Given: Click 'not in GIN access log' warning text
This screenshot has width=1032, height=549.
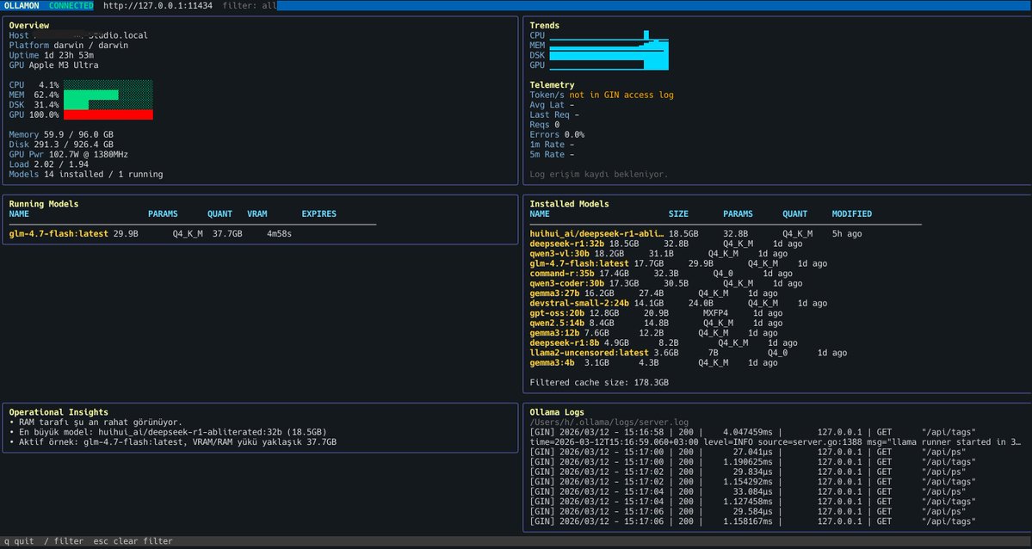Looking at the screenshot, I should click(621, 95).
